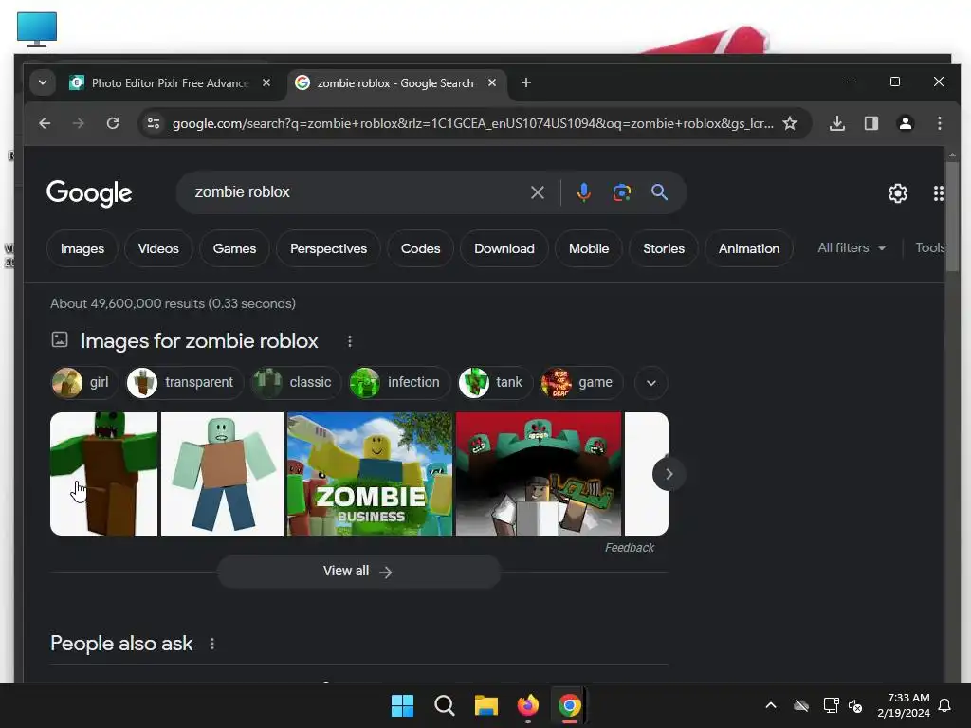The image size is (971, 728).
Task: Open the notification bell in system tray
Action: click(x=945, y=705)
